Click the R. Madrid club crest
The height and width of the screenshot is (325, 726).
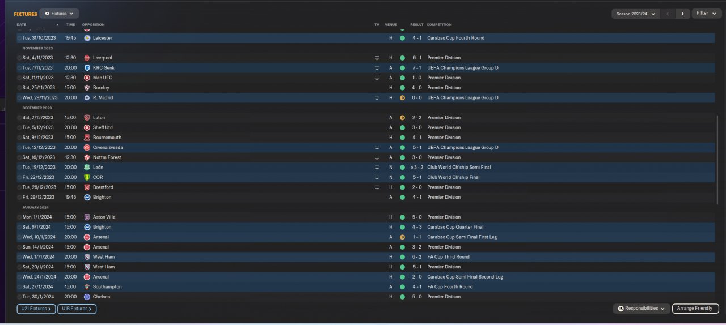[x=87, y=98]
